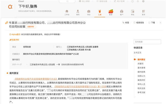Image resolution: width=166 pixels, height=104 pixels.
Task: Click the 优案评析 badge beside title
Action: (31, 27)
